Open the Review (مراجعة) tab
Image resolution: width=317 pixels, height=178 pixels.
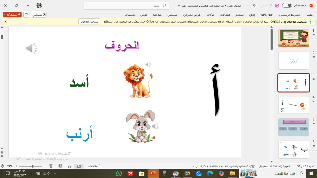coord(157,15)
